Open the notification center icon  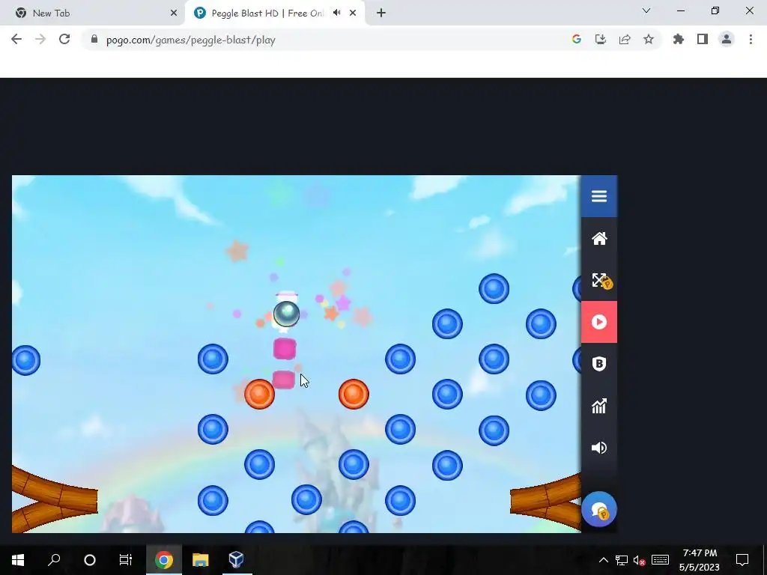pyautogui.click(x=742, y=559)
